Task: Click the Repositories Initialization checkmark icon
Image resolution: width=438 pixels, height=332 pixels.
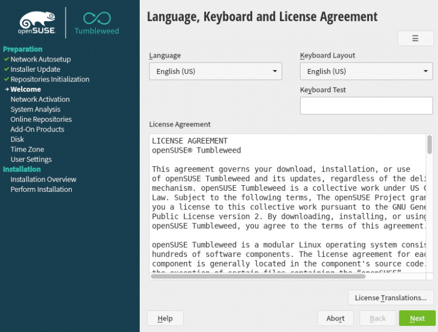Action: 6,79
